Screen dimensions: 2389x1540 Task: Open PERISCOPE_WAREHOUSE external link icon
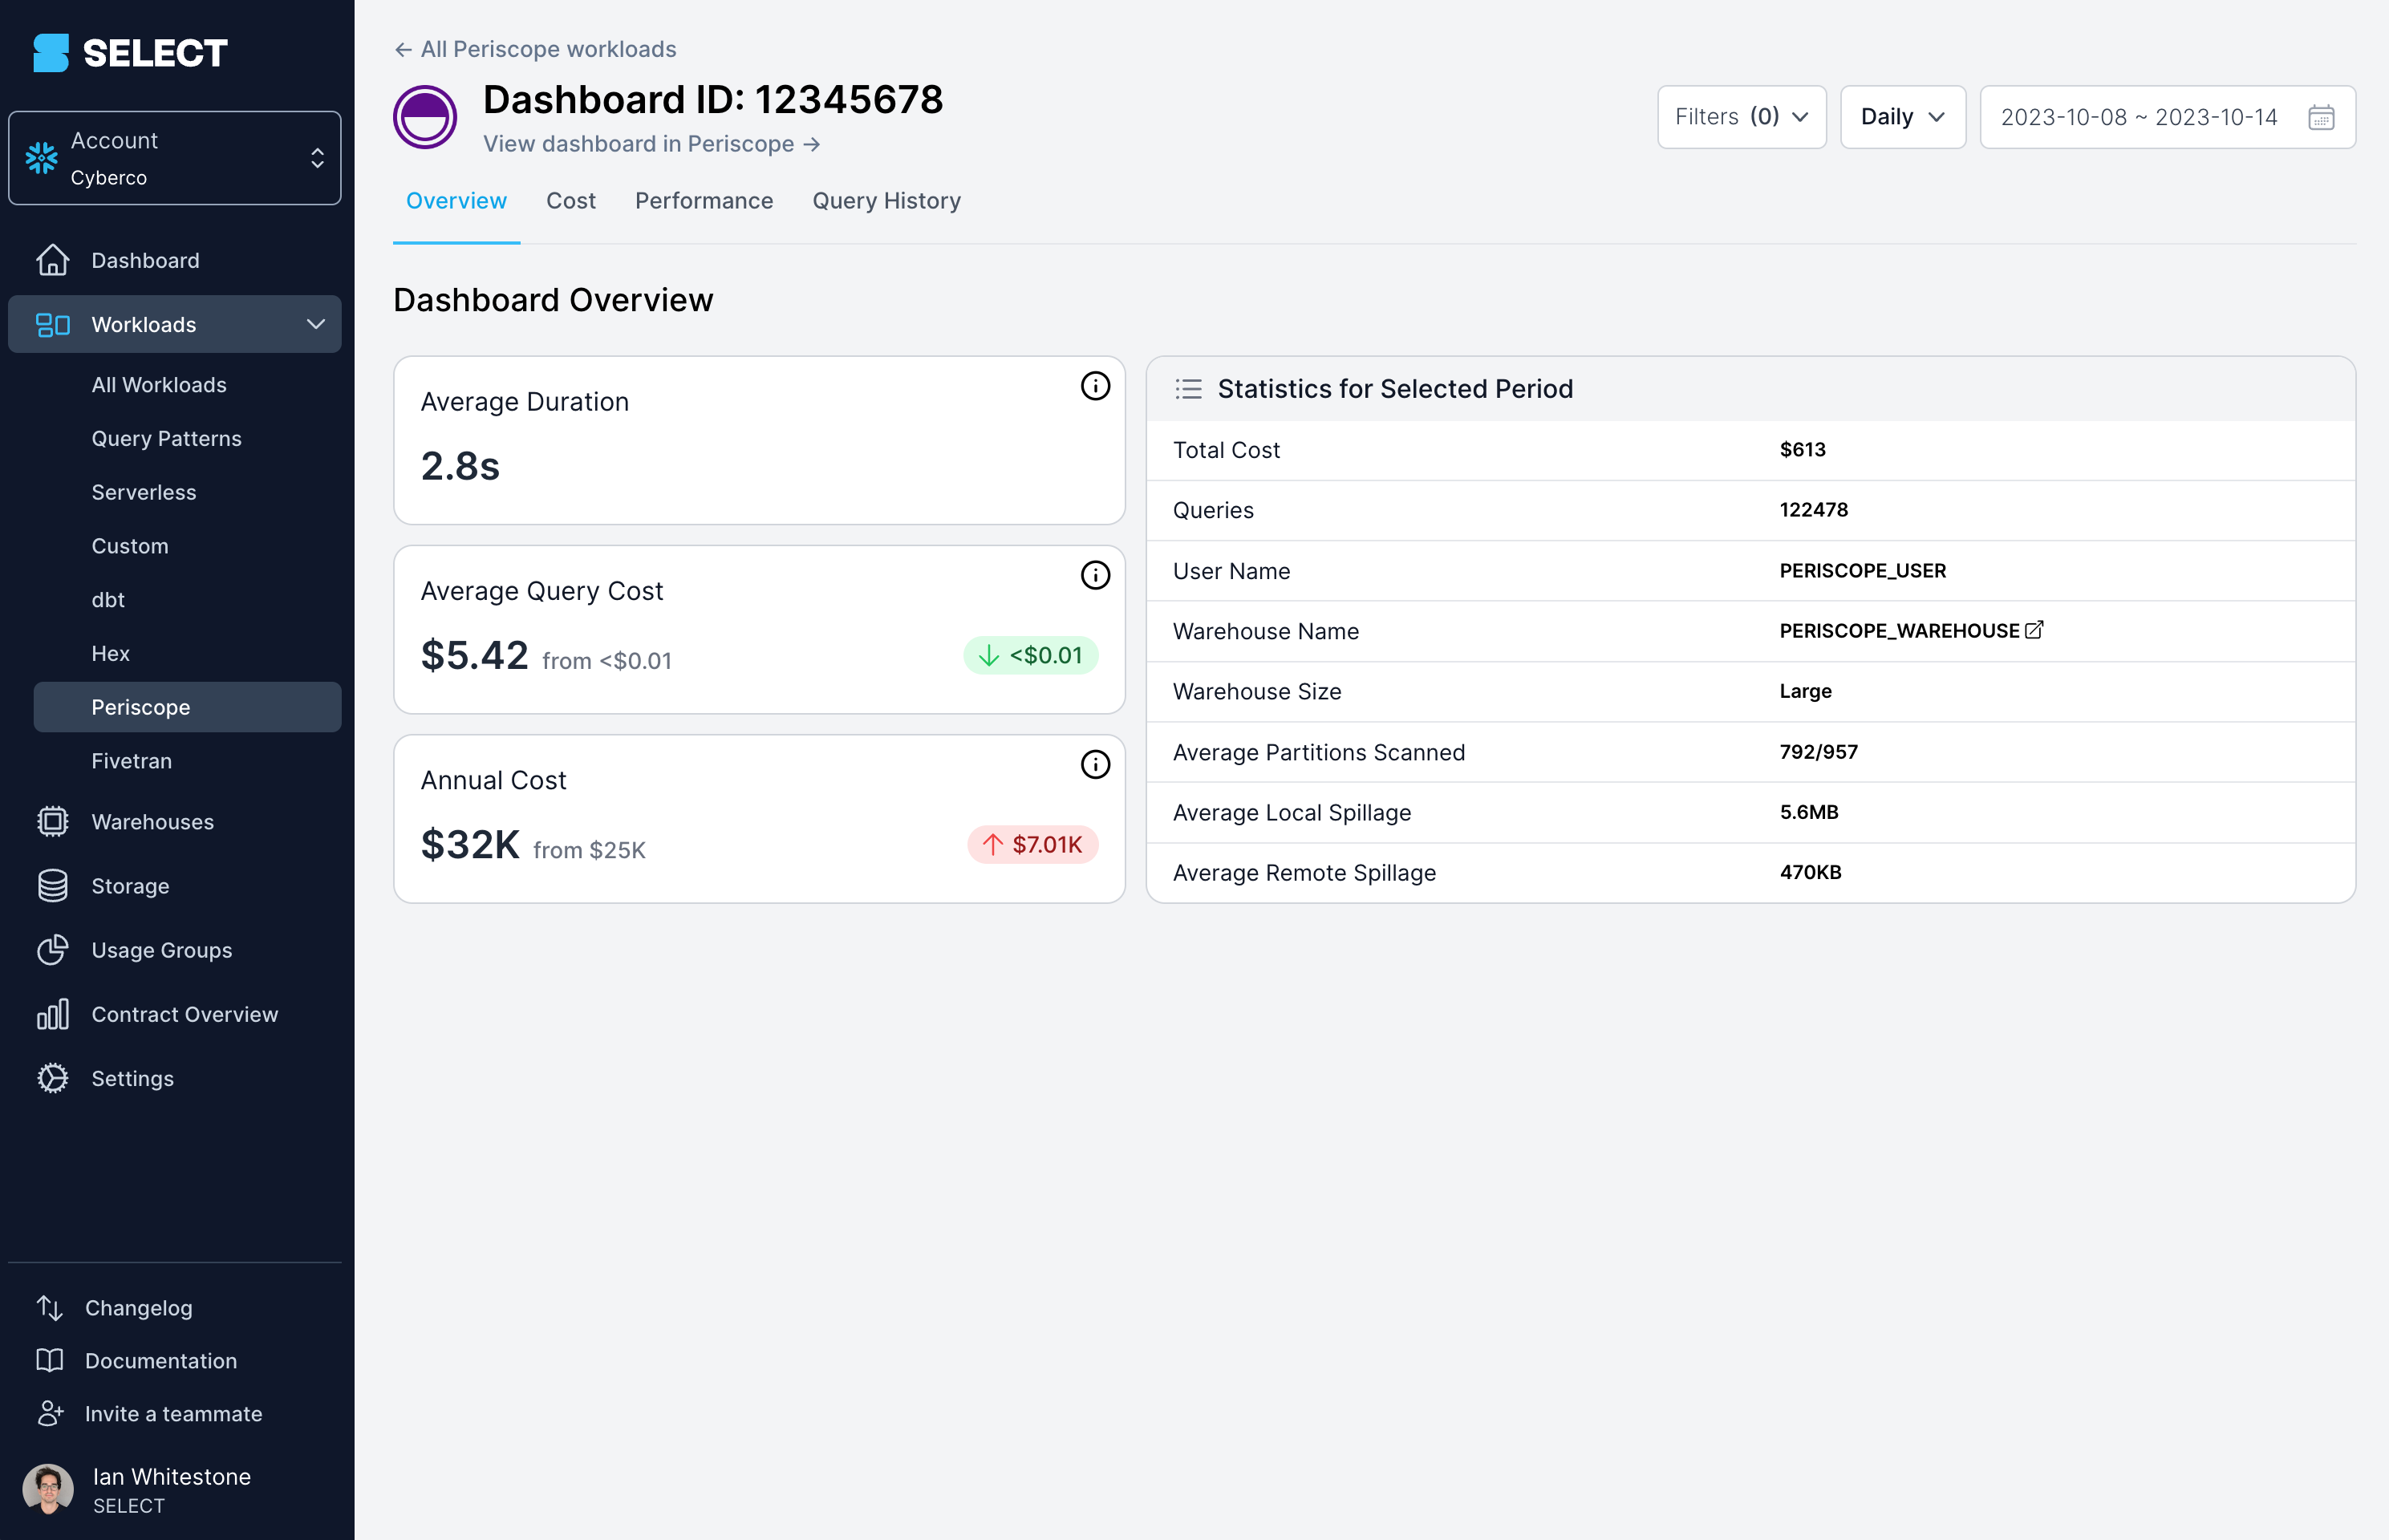tap(2034, 630)
